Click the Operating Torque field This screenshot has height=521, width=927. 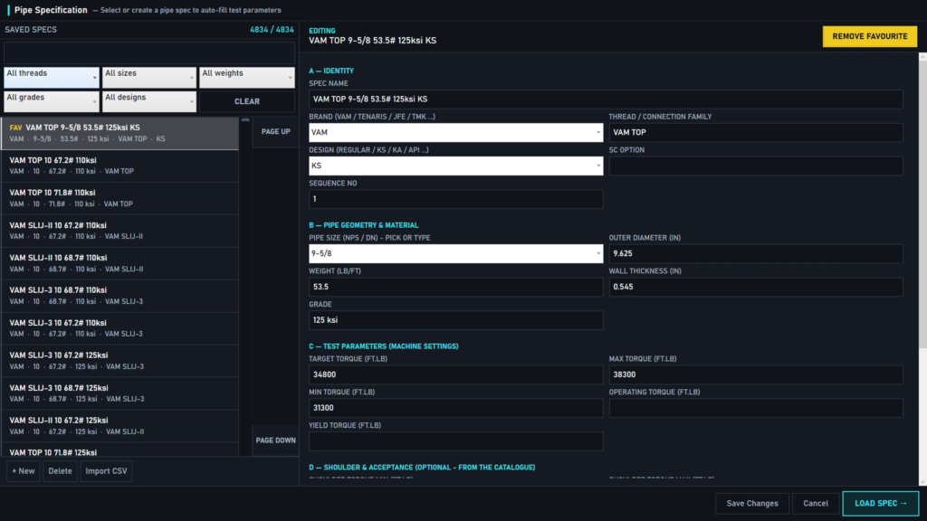pyautogui.click(x=756, y=408)
